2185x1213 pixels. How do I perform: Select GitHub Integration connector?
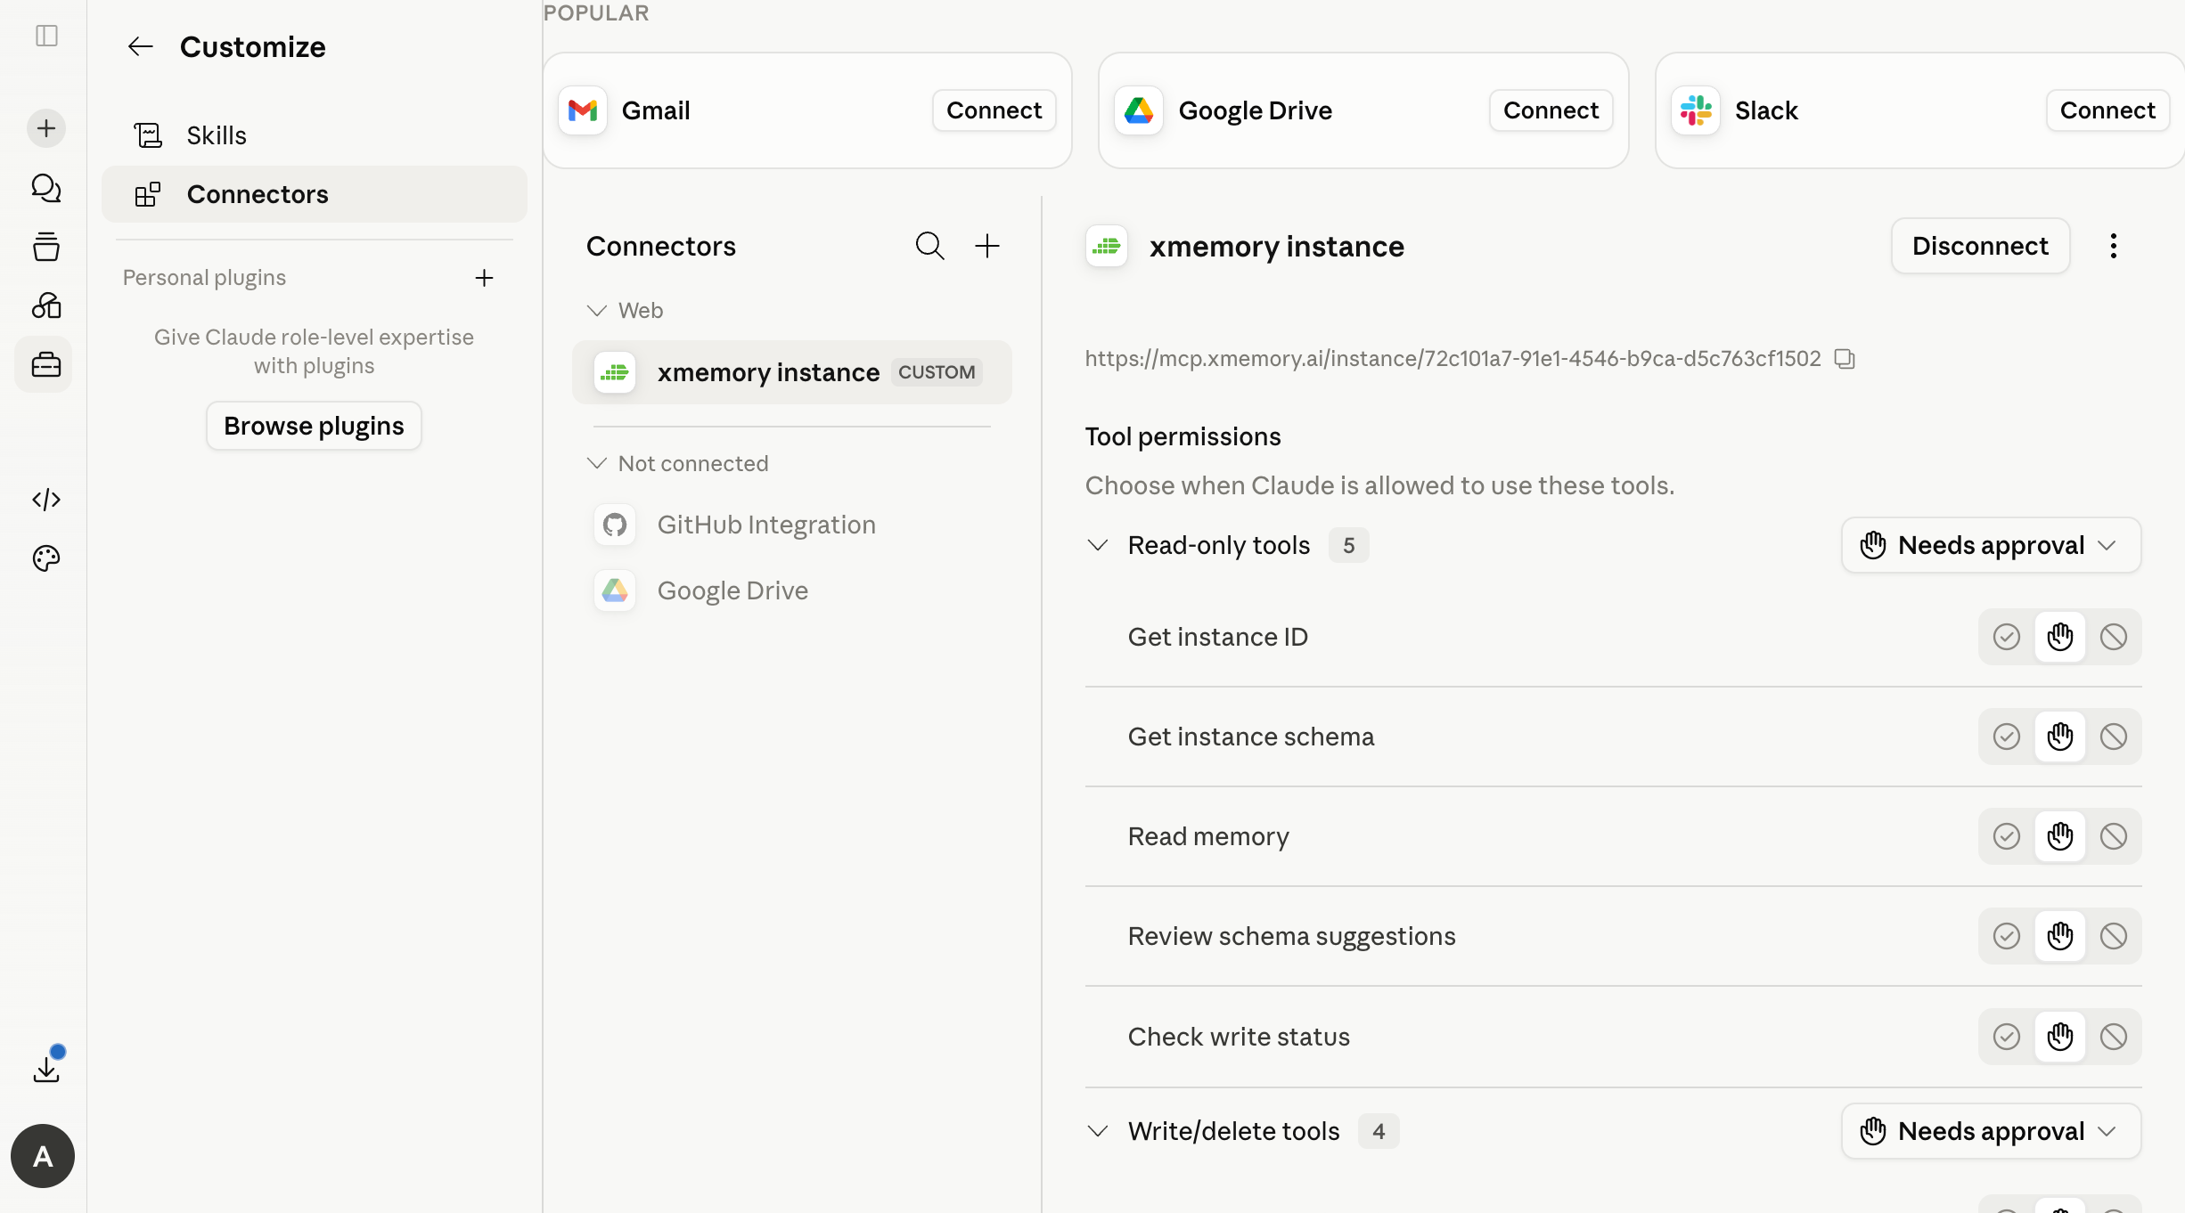(792, 525)
